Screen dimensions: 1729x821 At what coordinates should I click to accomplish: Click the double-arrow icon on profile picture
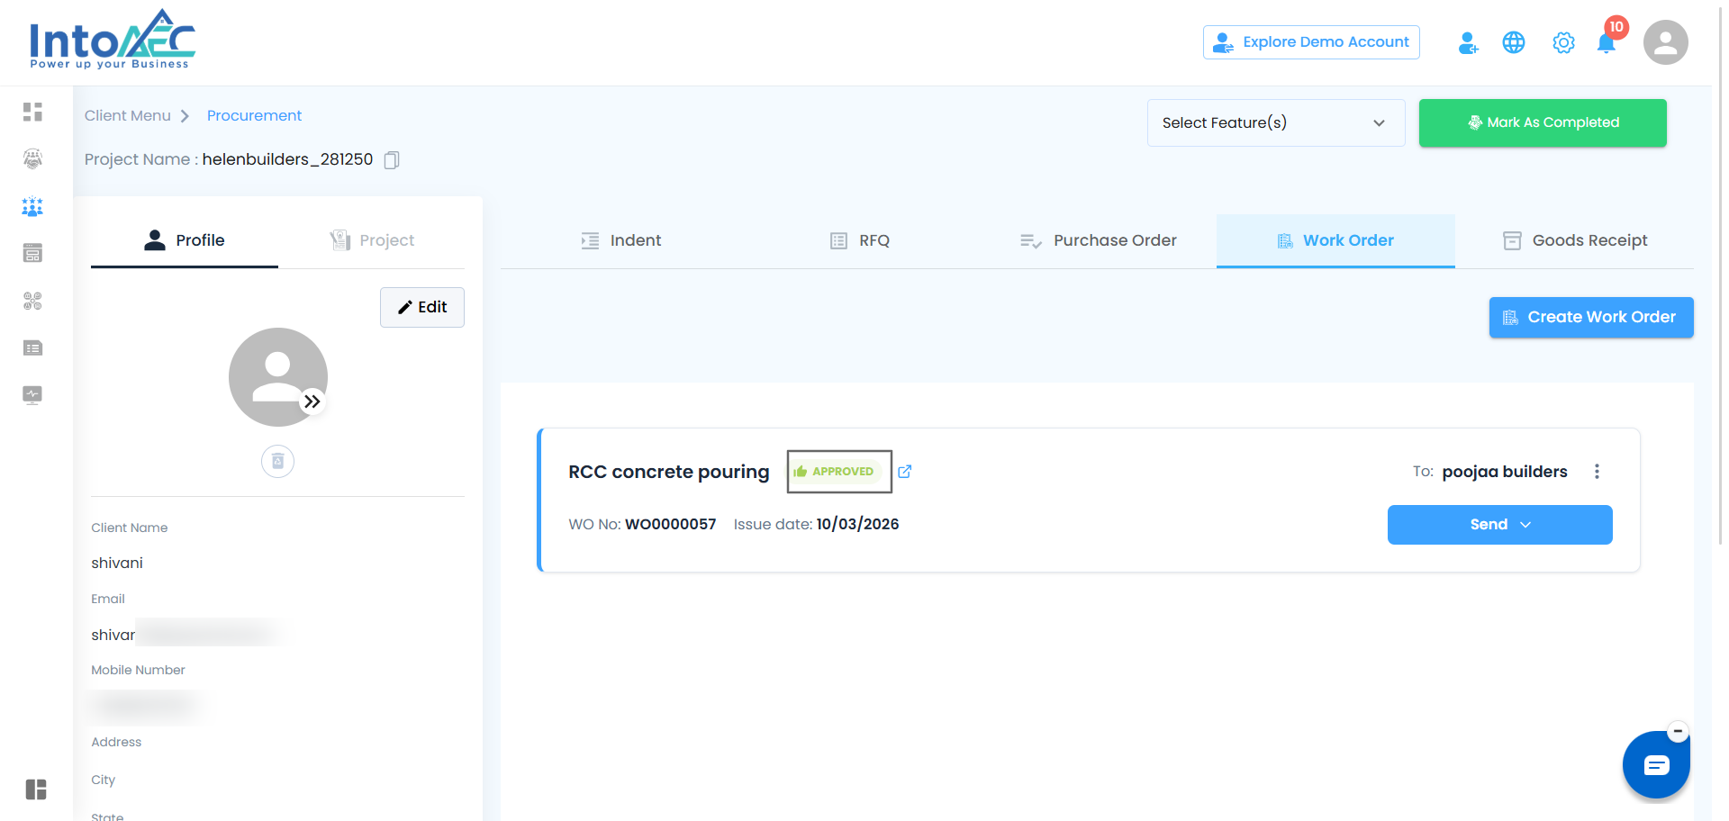coord(312,401)
